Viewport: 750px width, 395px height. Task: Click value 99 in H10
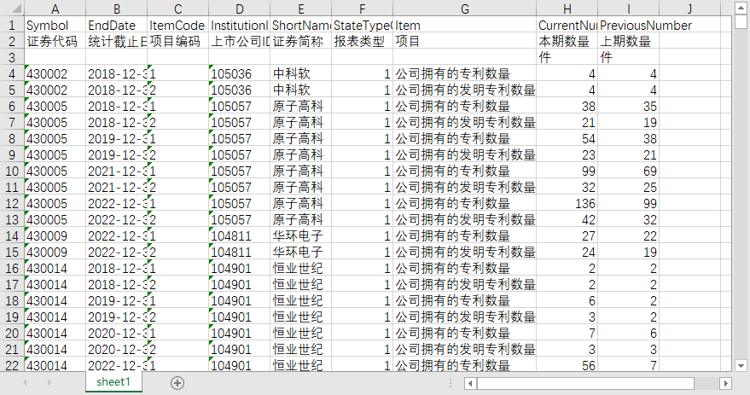(567, 171)
